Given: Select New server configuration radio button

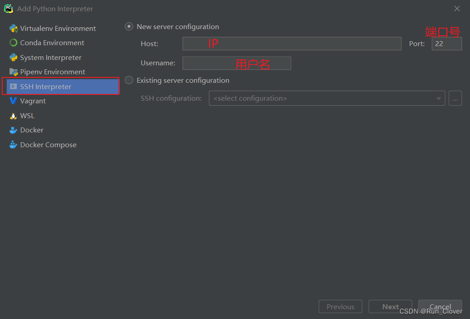Looking at the screenshot, I should [129, 27].
